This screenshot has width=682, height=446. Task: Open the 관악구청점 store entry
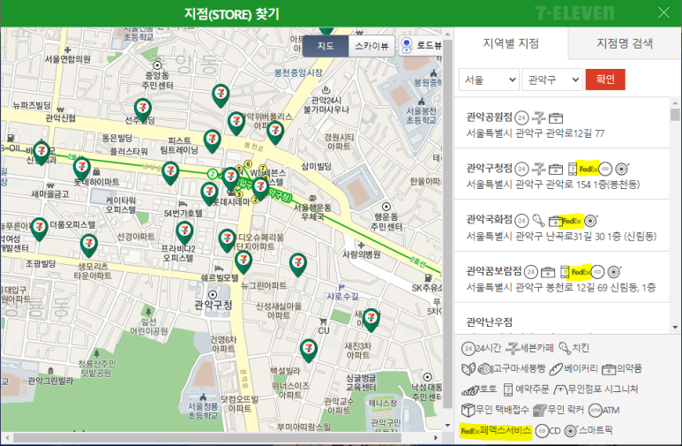point(561,174)
